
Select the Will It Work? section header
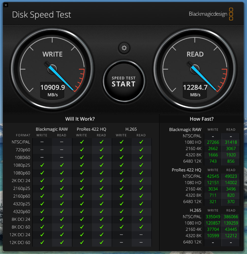tap(80, 119)
